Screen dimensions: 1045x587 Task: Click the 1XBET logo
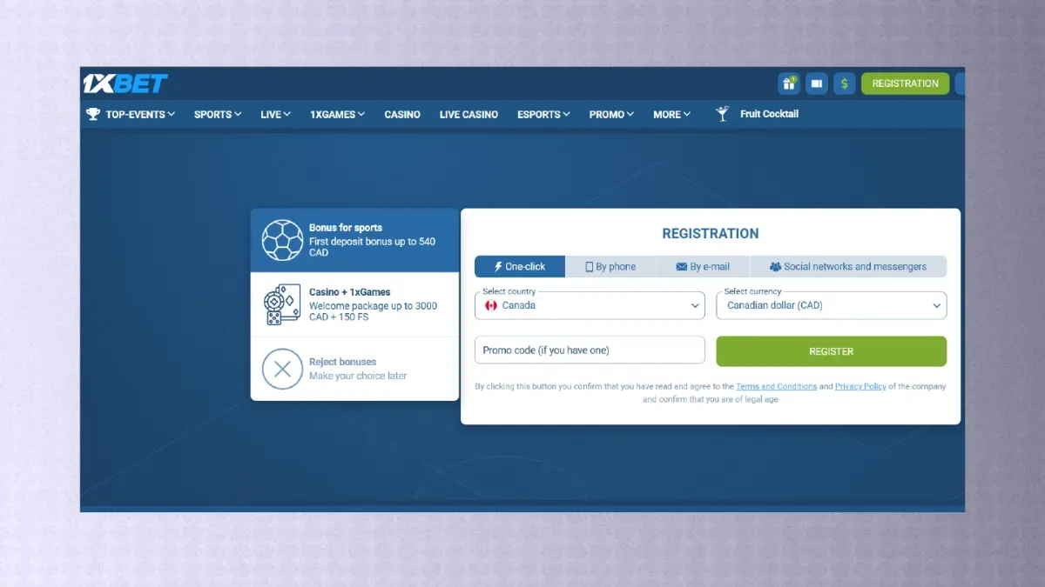[x=125, y=83]
